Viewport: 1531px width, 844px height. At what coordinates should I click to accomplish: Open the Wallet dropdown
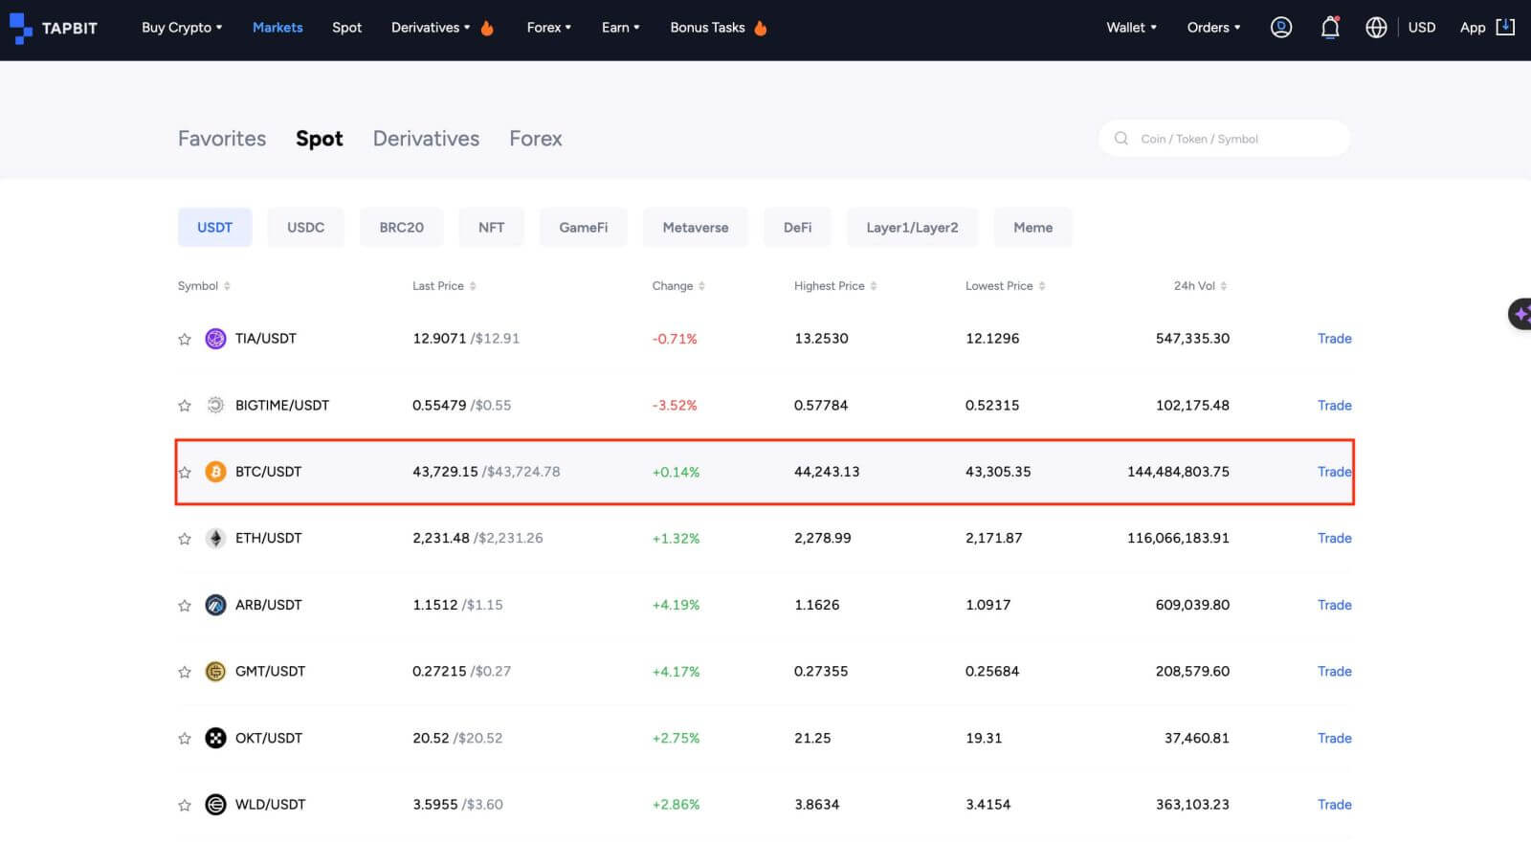1132,28
